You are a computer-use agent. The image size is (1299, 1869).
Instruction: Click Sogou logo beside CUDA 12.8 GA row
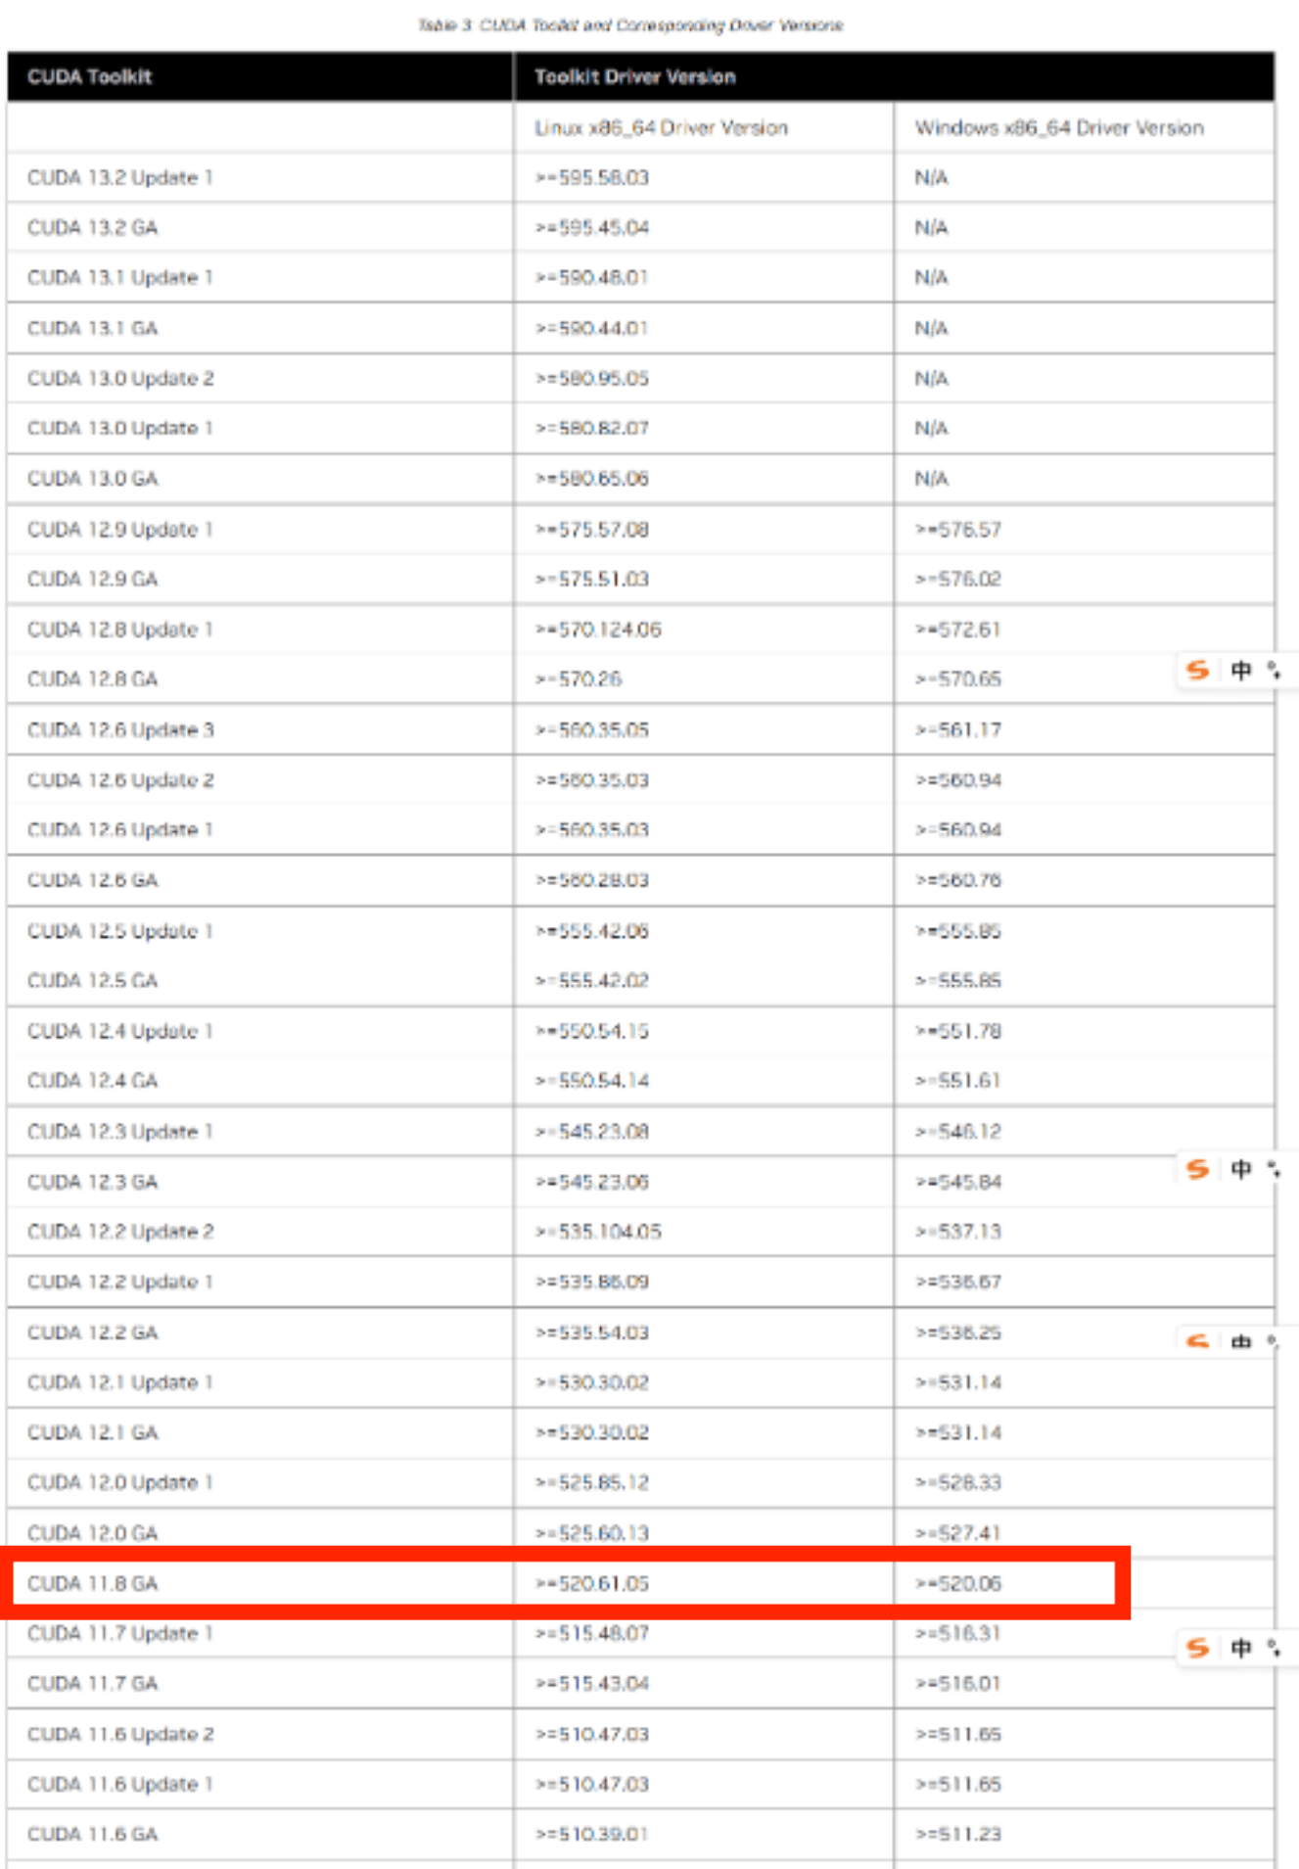[1197, 671]
